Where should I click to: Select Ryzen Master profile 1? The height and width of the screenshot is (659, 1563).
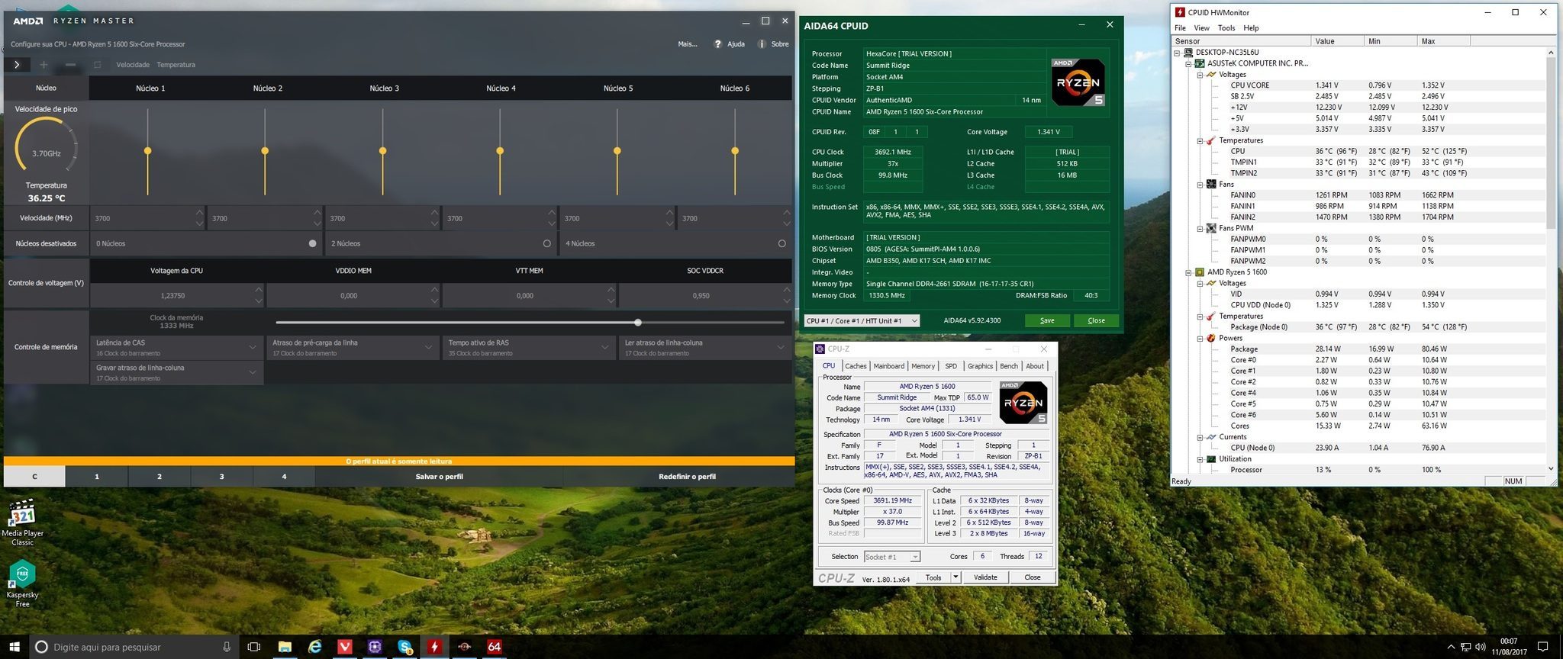tap(97, 477)
